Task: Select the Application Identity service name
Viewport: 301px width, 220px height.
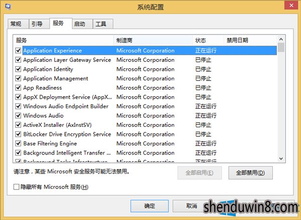Action: pyautogui.click(x=48, y=69)
